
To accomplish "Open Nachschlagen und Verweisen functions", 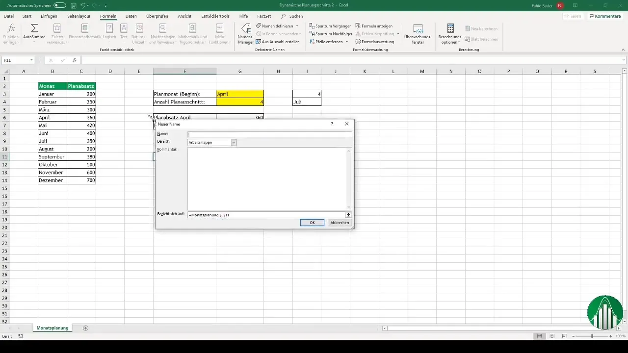I will click(x=162, y=33).
